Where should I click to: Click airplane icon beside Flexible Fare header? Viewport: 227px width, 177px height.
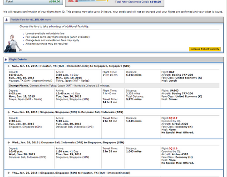click(x=6, y=20)
